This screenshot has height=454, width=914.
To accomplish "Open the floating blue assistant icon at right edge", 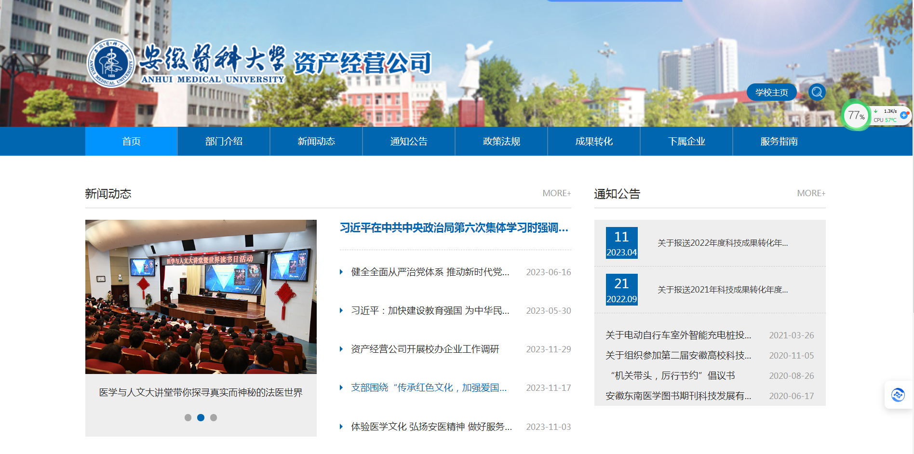I will pyautogui.click(x=898, y=395).
